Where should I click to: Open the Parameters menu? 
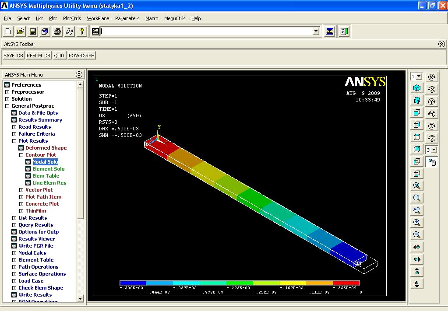(x=127, y=18)
